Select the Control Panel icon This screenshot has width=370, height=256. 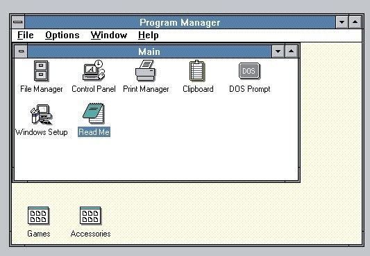pos(94,70)
